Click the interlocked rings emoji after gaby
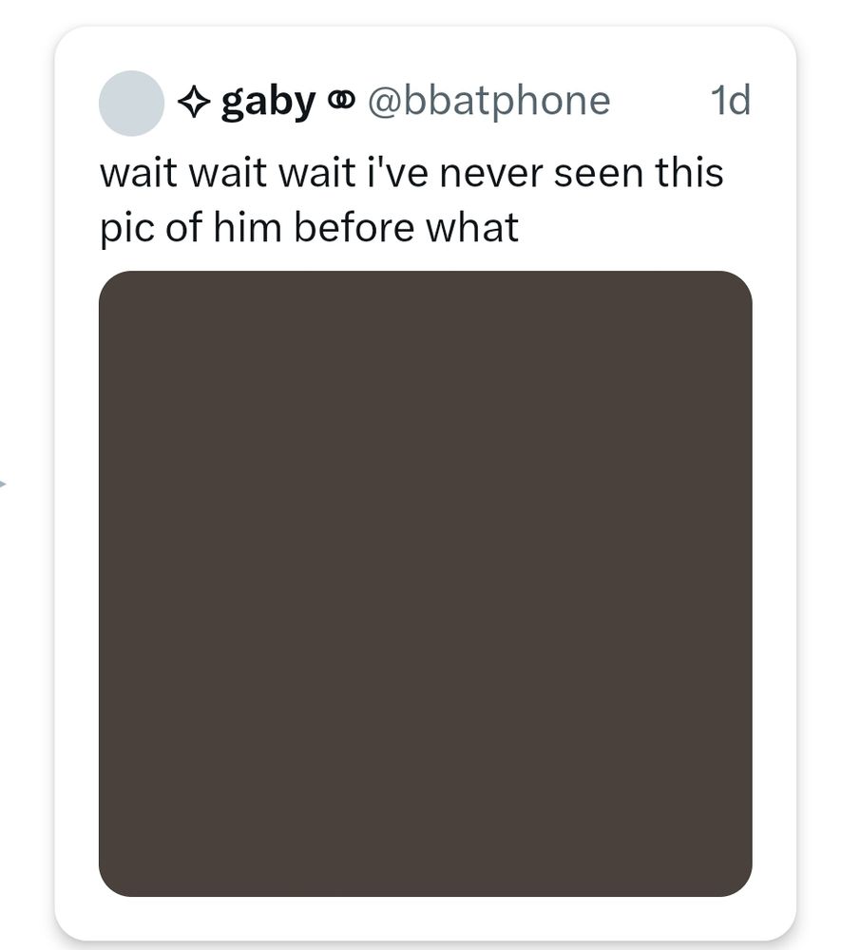Screen dimensions: 841x950 (x=341, y=100)
